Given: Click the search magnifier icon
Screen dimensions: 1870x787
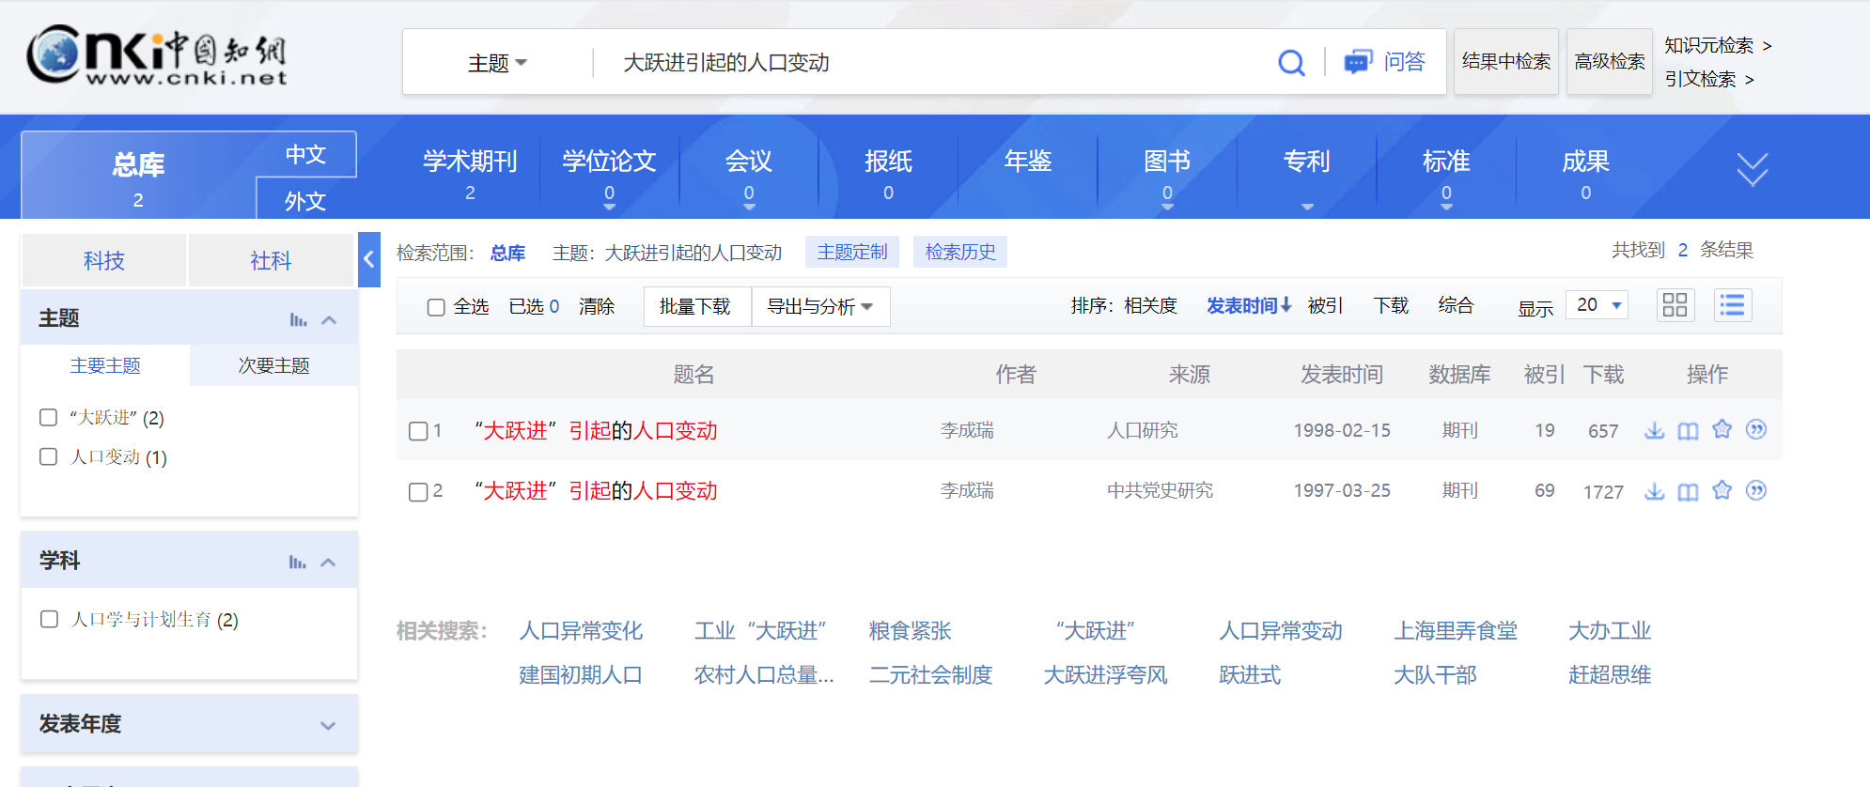Looking at the screenshot, I should pos(1291,63).
